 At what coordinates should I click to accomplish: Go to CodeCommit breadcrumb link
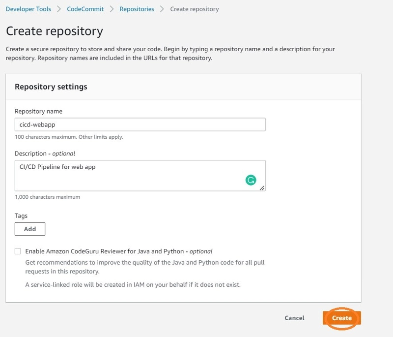[x=85, y=9]
